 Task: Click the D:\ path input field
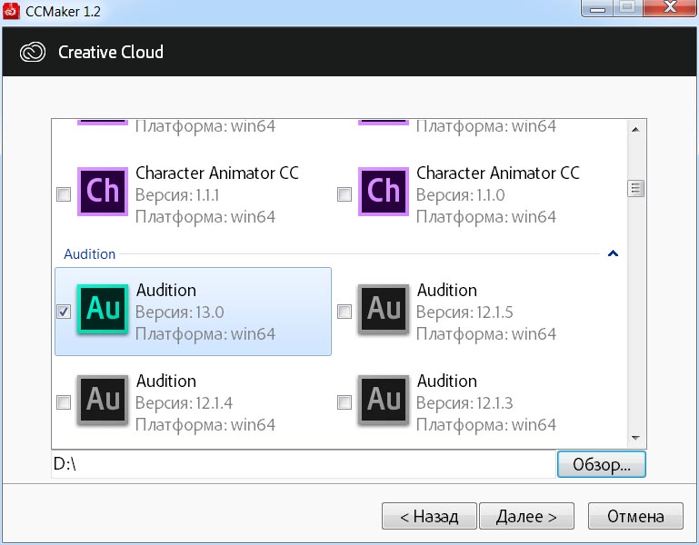pos(304,464)
